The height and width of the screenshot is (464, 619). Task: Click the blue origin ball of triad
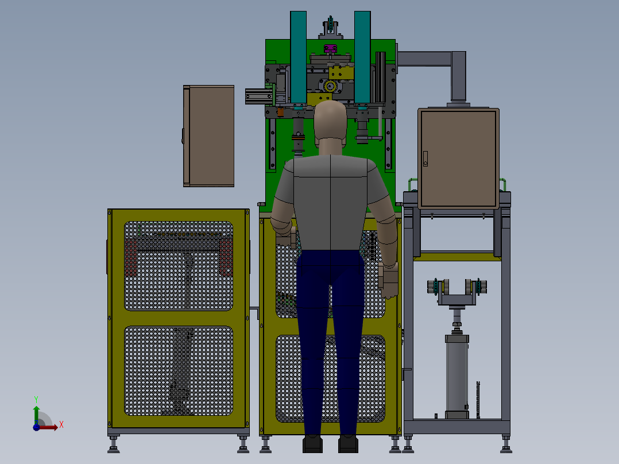click(36, 427)
